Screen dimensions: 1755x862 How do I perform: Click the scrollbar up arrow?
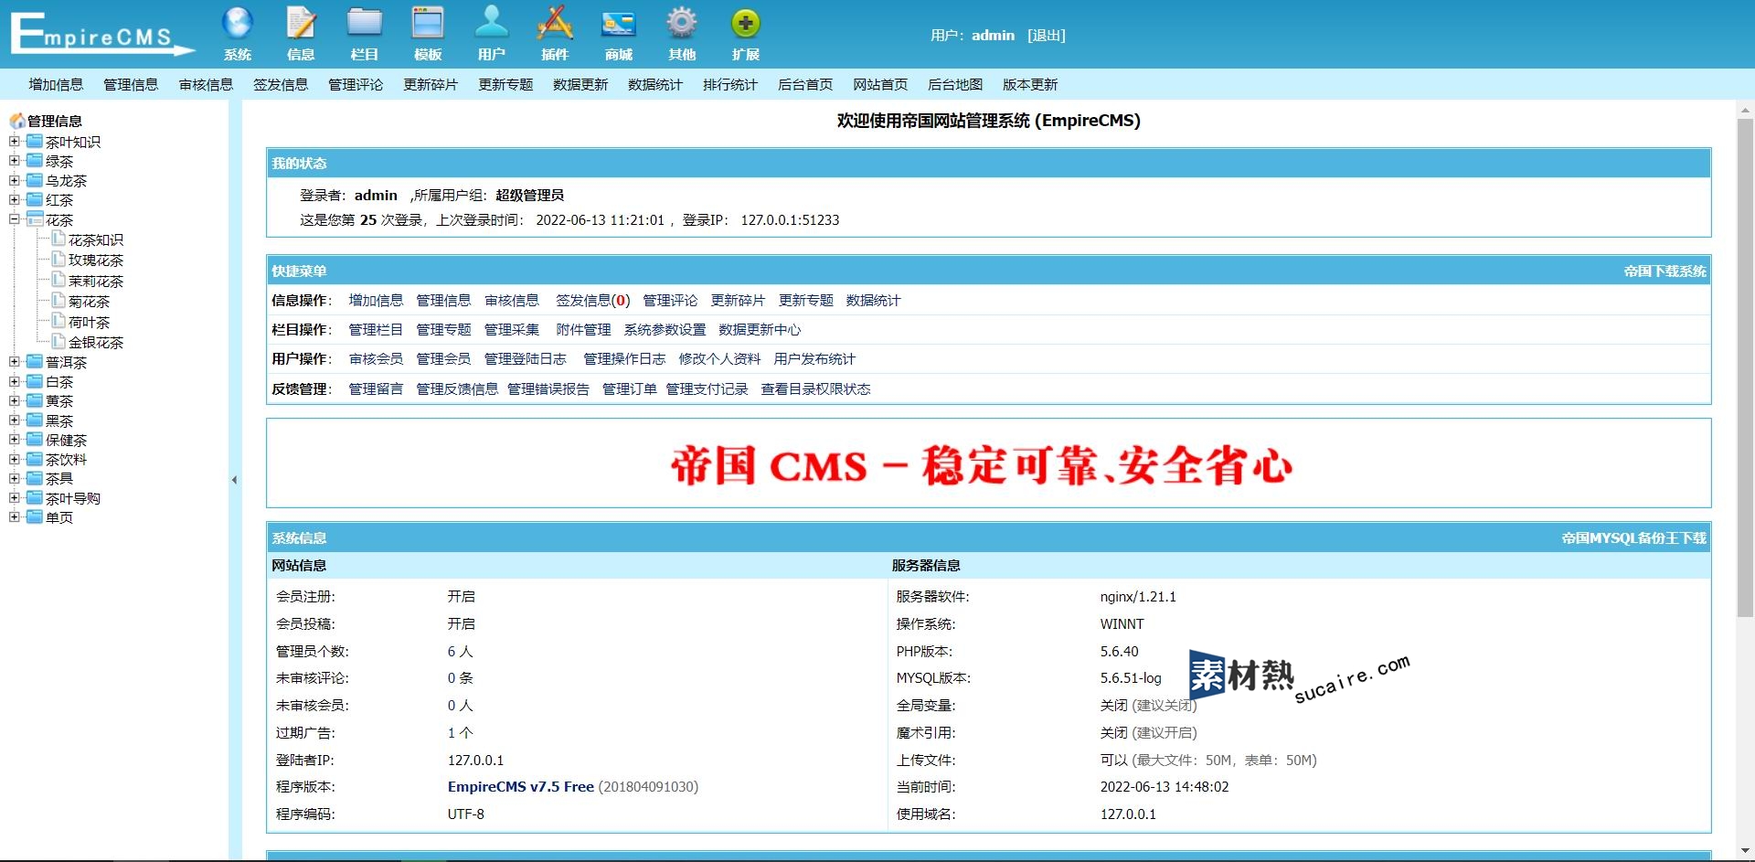[1745, 109]
